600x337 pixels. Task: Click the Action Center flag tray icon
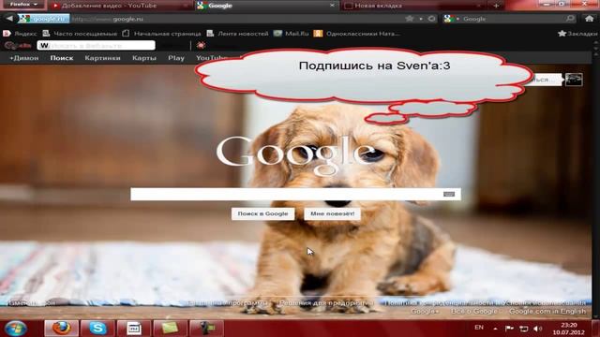tap(509, 329)
